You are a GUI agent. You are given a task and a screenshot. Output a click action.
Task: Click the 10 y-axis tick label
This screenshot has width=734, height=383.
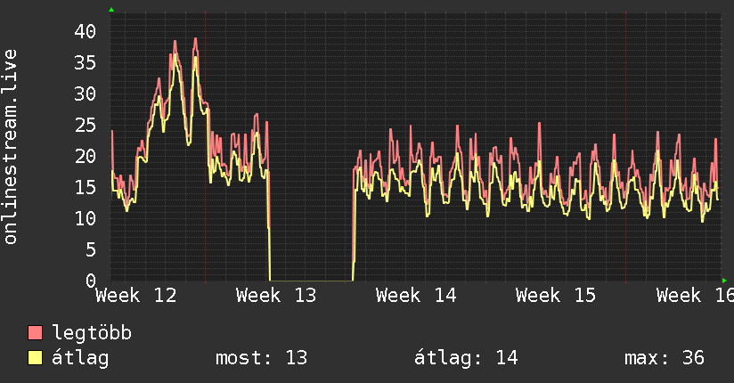pos(86,218)
